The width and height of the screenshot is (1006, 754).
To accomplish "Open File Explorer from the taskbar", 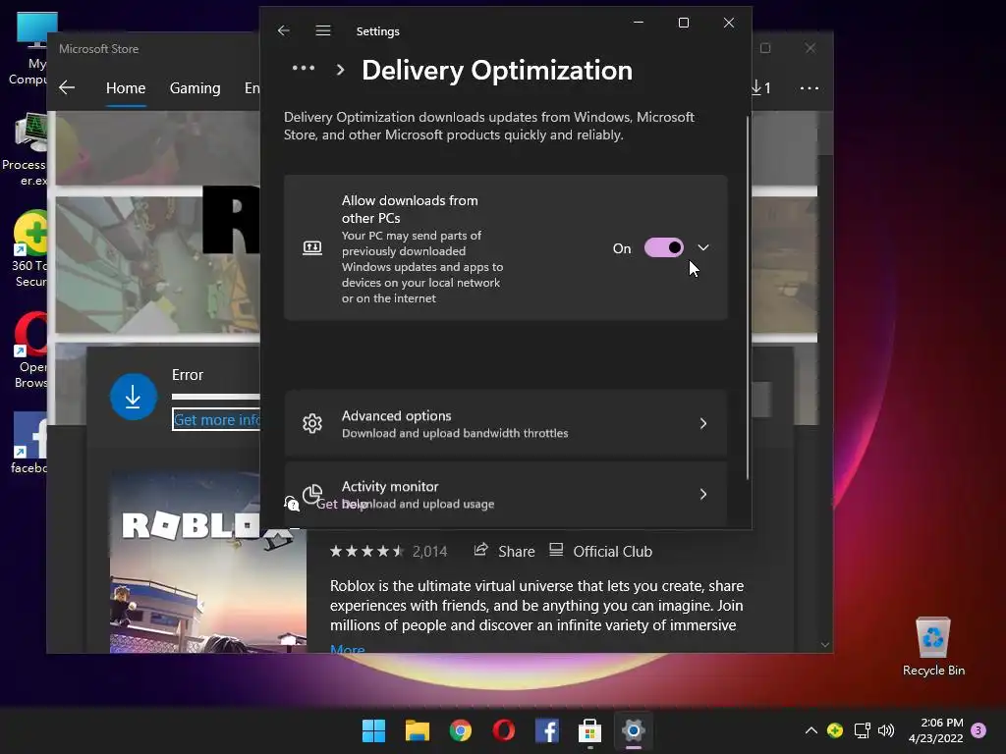I will point(417,730).
